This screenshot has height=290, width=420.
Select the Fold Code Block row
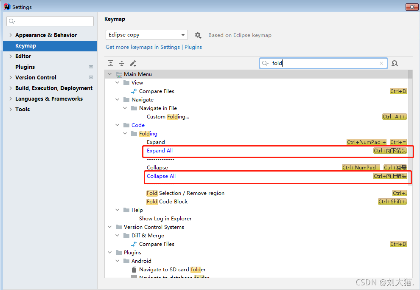click(257, 202)
